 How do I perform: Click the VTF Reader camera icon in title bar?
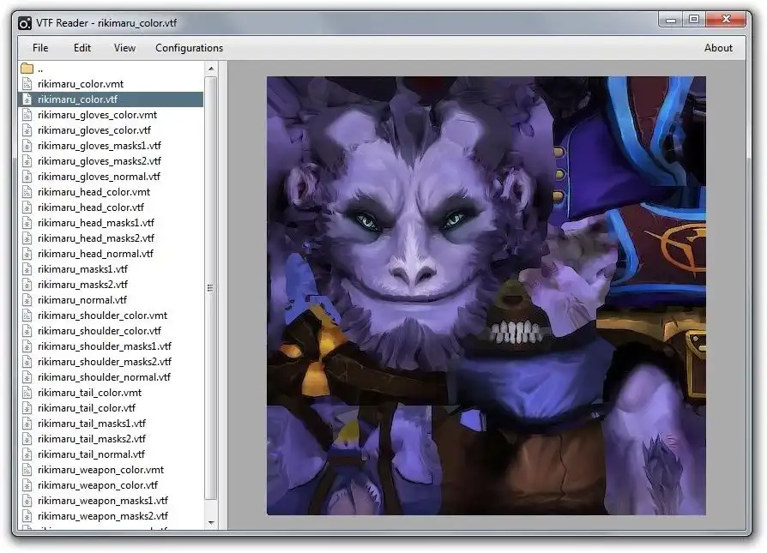pyautogui.click(x=24, y=23)
